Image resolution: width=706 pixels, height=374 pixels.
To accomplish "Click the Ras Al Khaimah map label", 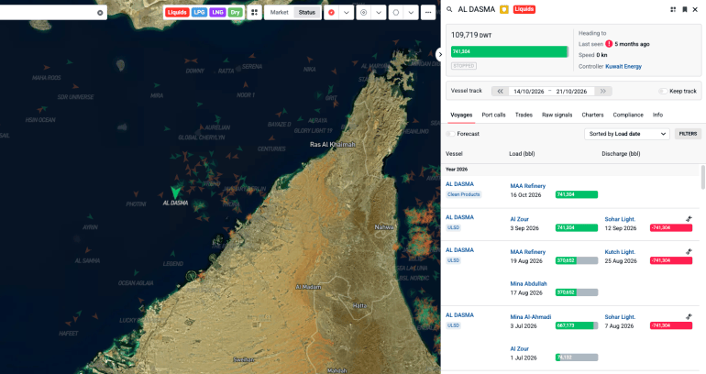I will (332, 145).
